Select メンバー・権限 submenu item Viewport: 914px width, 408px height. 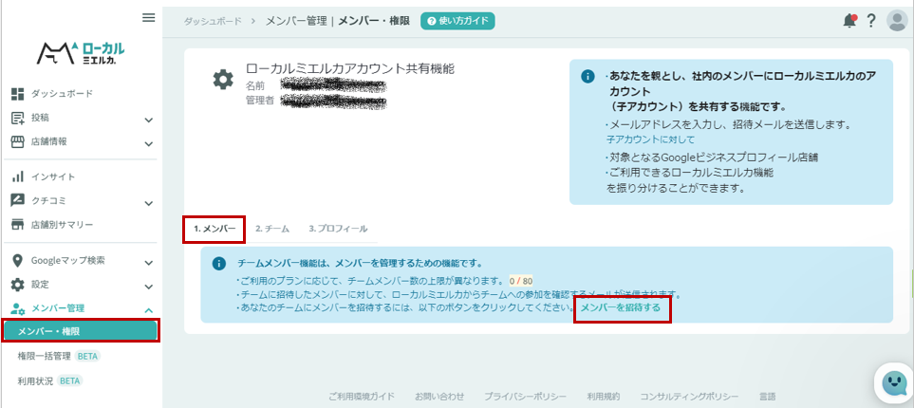81,331
